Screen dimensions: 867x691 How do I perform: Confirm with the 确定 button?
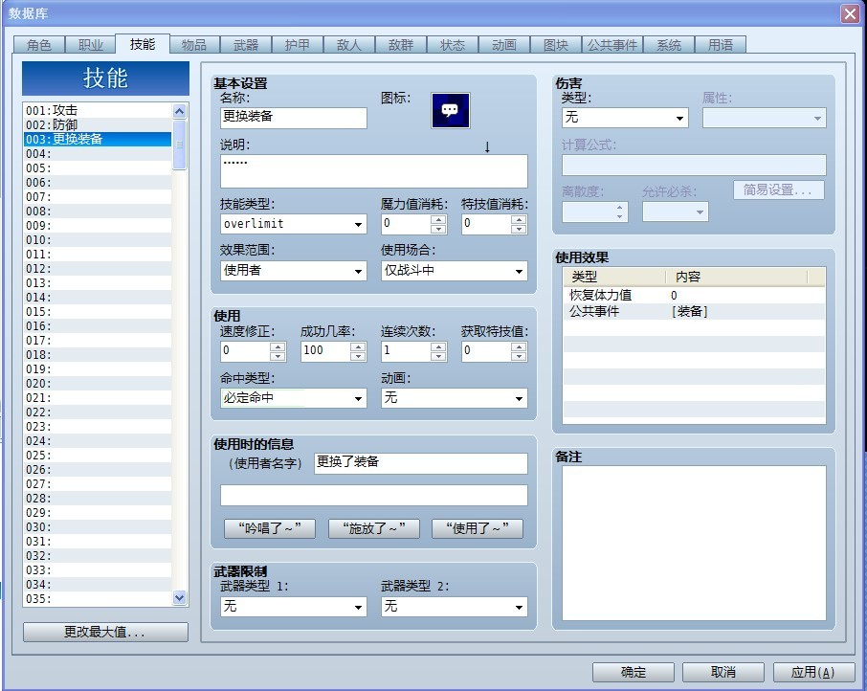634,672
